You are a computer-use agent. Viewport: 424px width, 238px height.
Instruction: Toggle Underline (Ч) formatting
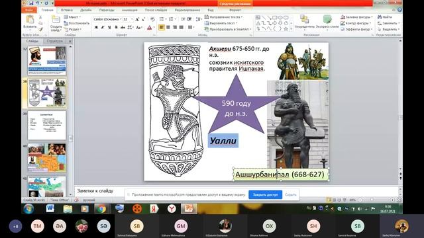109,27
